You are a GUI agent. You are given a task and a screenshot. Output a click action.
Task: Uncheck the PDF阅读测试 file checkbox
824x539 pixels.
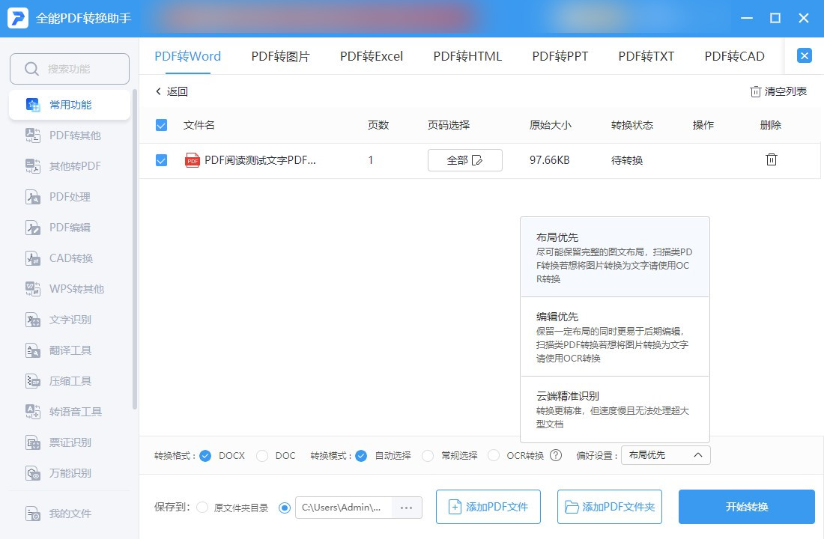[x=161, y=159]
